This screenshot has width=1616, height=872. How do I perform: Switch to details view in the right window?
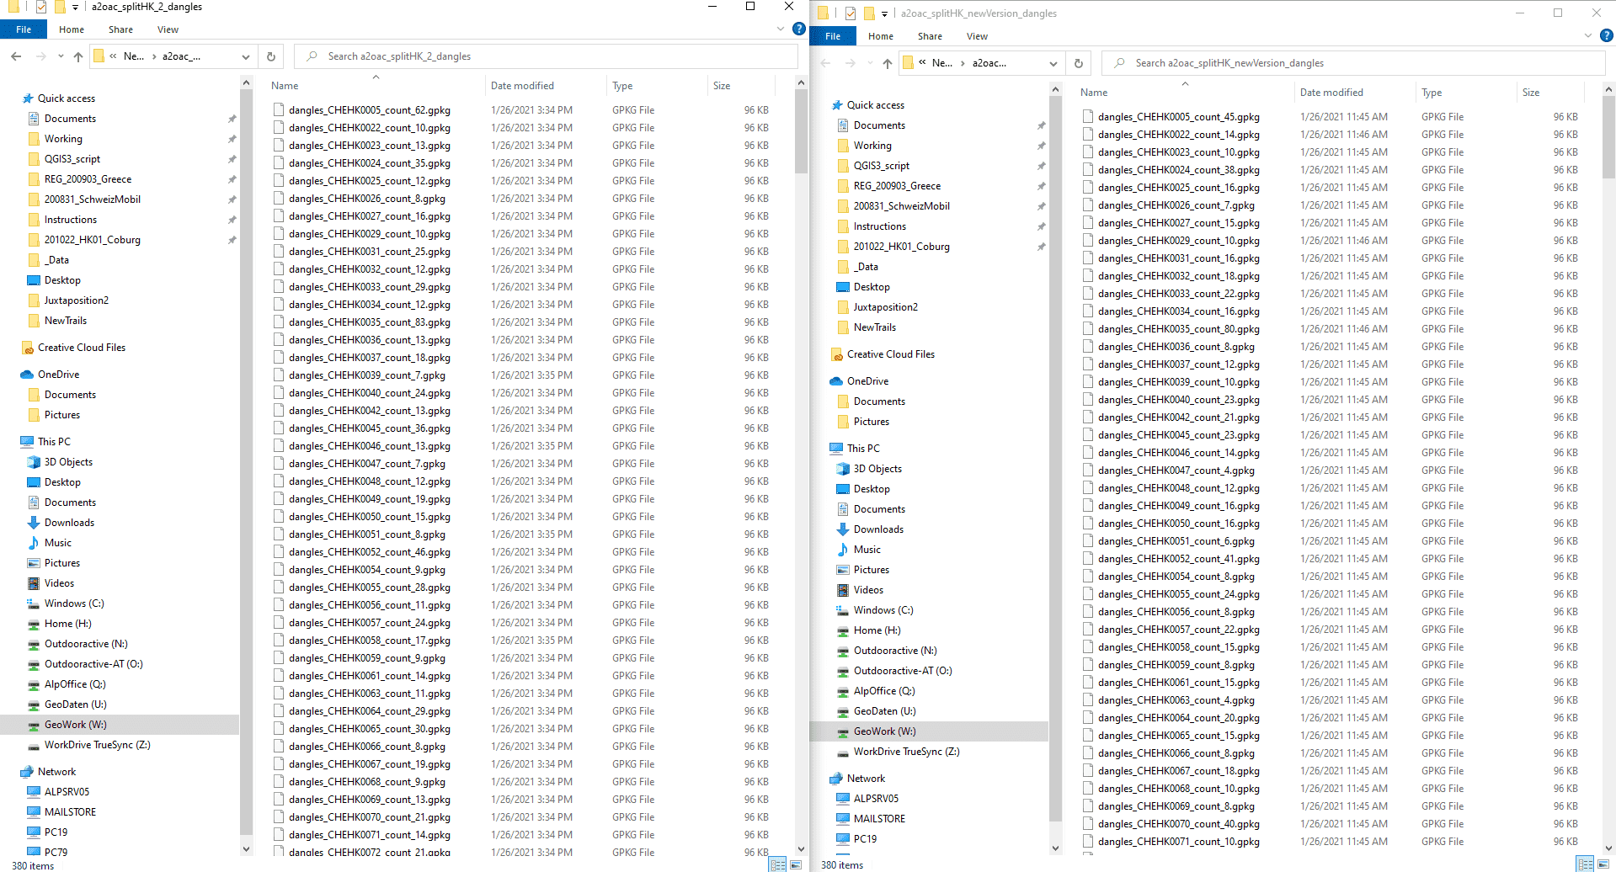[x=1585, y=864]
